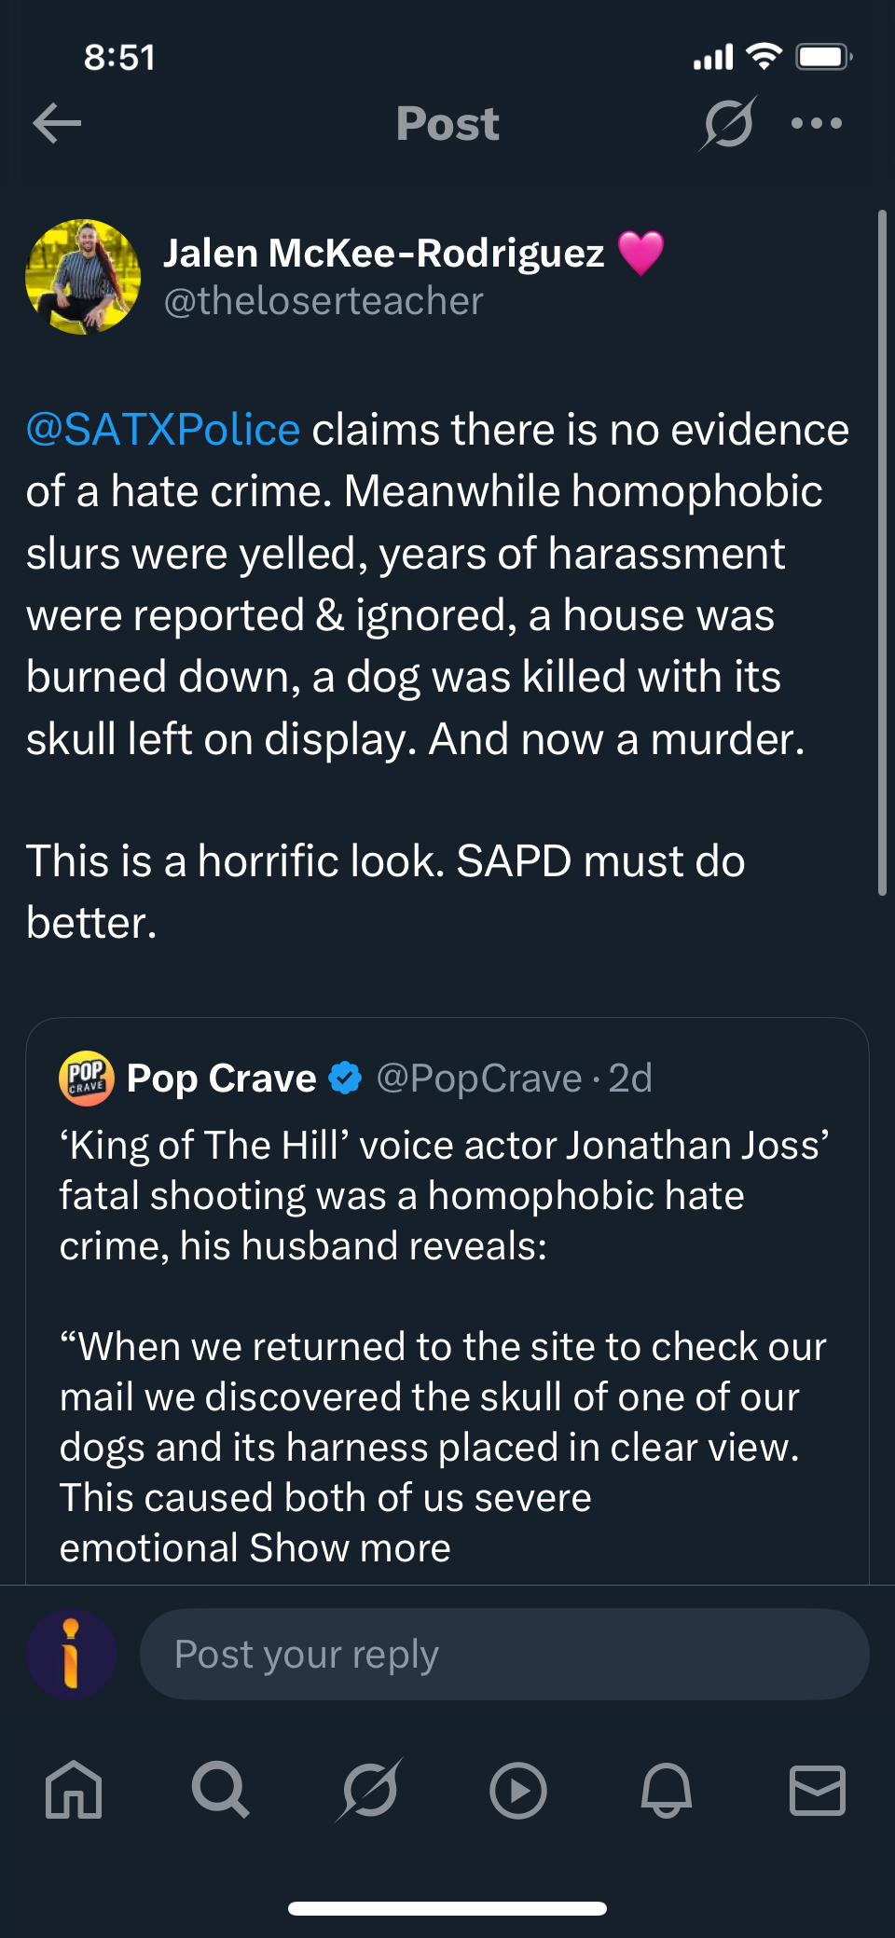This screenshot has width=895, height=1938.
Task: Tap the Pop Crave avatar logo
Action: coord(87,1079)
